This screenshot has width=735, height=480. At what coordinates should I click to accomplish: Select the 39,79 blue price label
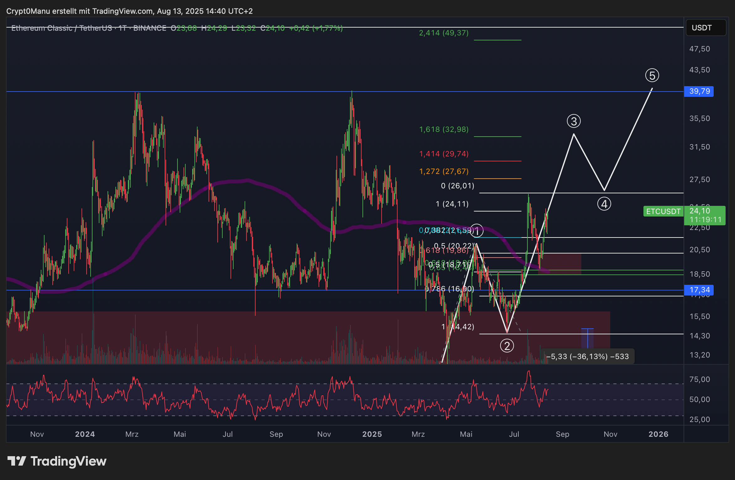click(x=699, y=91)
